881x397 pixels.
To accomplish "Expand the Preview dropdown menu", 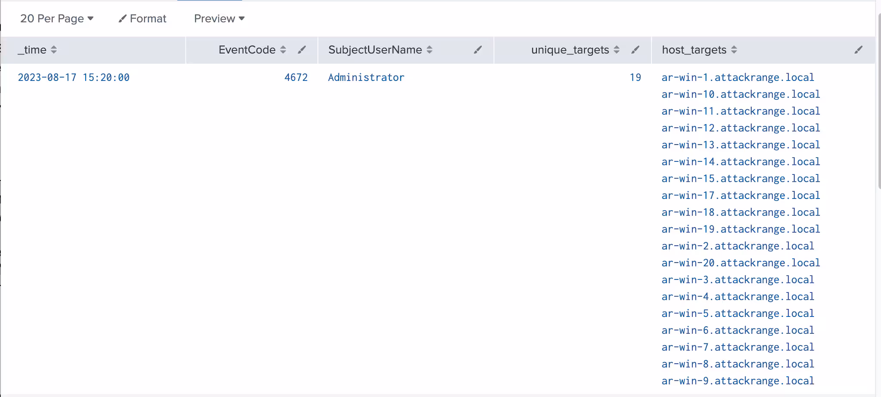I will (x=219, y=19).
